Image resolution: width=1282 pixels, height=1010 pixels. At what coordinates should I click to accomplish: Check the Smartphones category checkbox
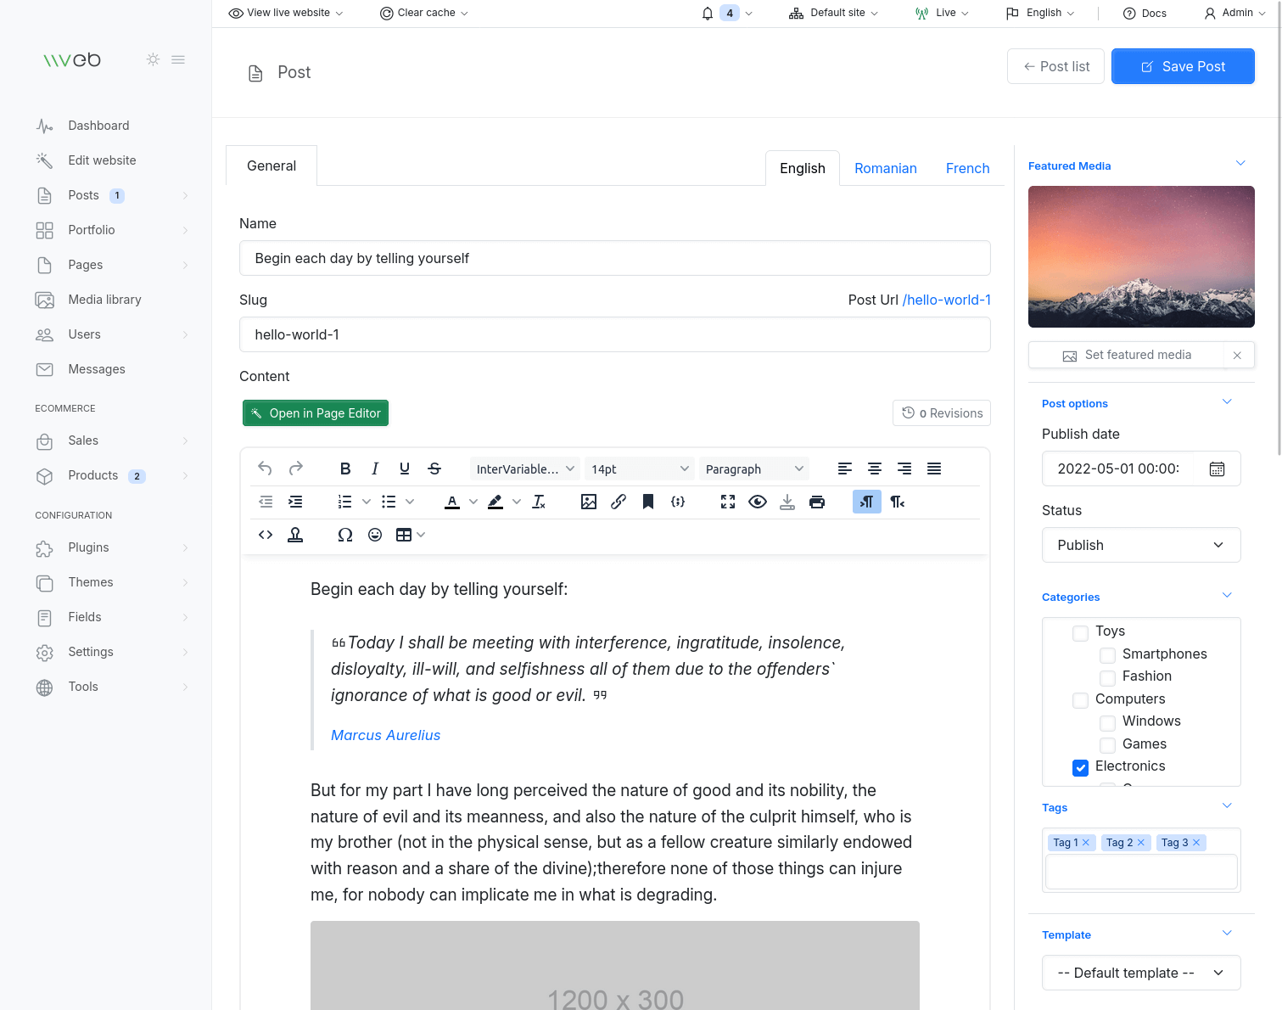tap(1107, 655)
